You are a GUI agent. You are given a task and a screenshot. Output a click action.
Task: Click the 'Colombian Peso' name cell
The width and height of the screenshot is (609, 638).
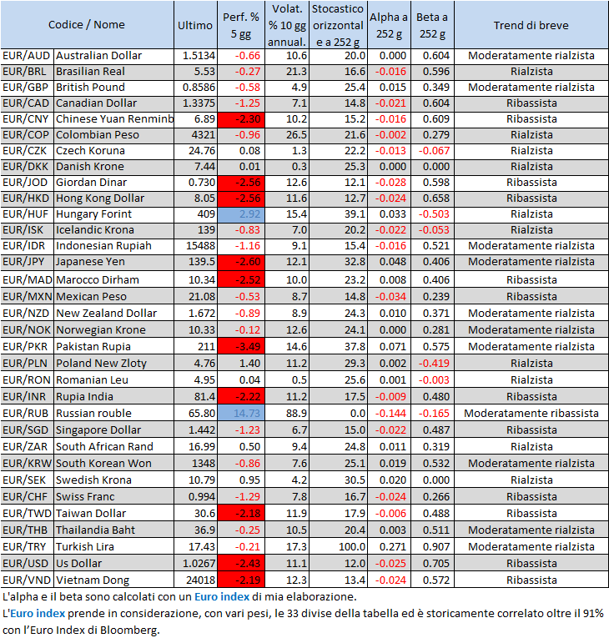pos(114,135)
